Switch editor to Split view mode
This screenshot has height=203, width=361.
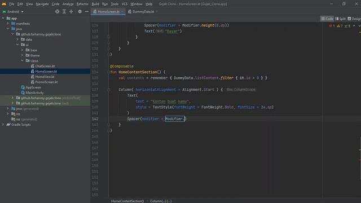(x=340, y=19)
